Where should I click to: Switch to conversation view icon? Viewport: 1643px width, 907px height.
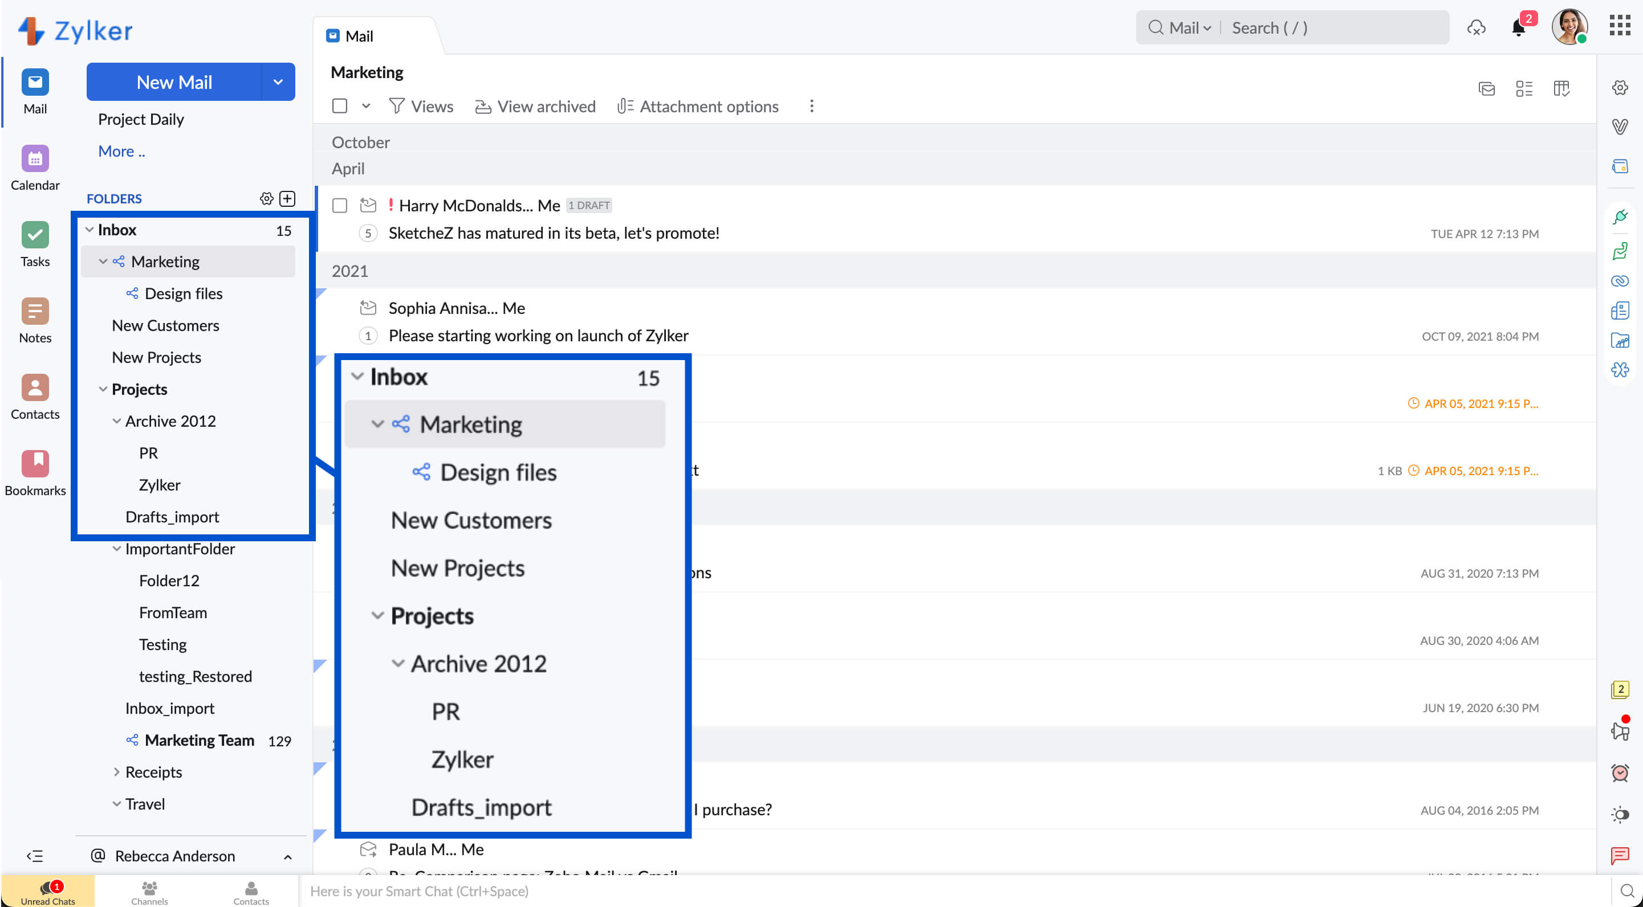click(x=1487, y=89)
